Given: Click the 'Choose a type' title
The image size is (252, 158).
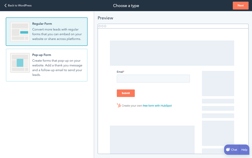Looking at the screenshot, I should [x=126, y=6].
